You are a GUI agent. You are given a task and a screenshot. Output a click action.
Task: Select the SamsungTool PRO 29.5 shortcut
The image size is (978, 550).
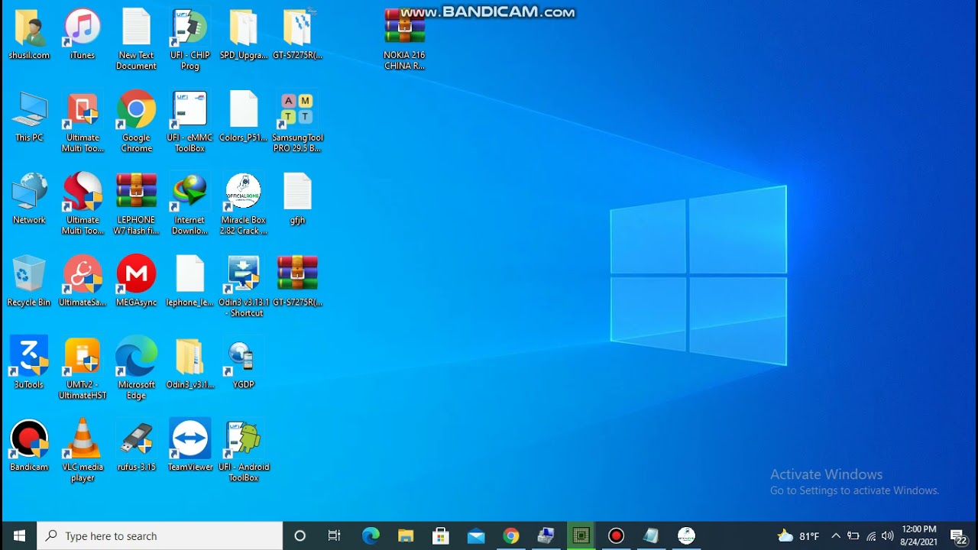pyautogui.click(x=297, y=122)
